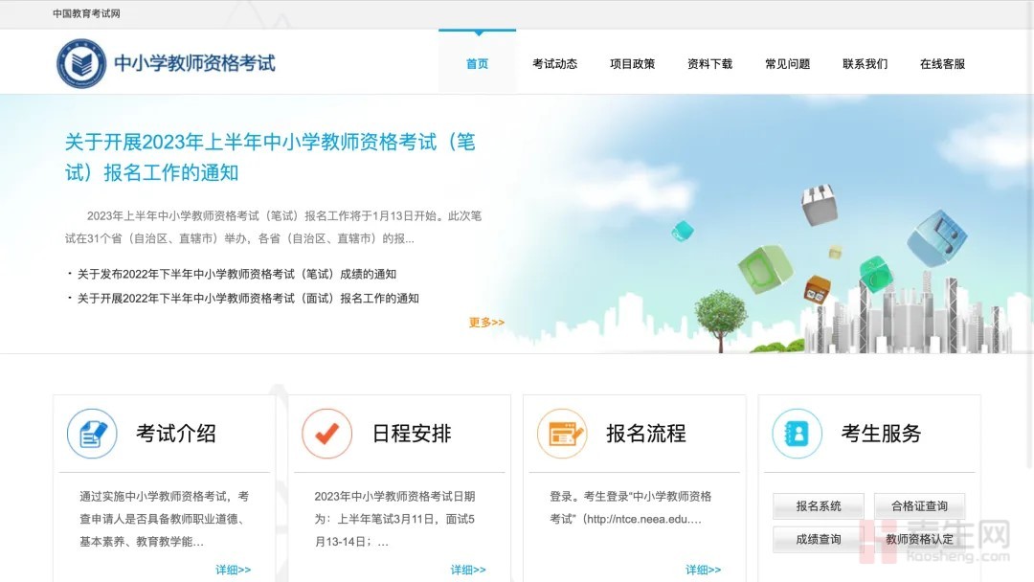Click the 考试介绍 document pencil icon
This screenshot has height=582, width=1034.
click(x=92, y=434)
